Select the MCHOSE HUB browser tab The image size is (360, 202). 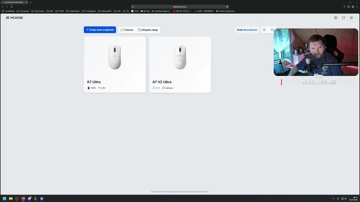(x=14, y=2)
